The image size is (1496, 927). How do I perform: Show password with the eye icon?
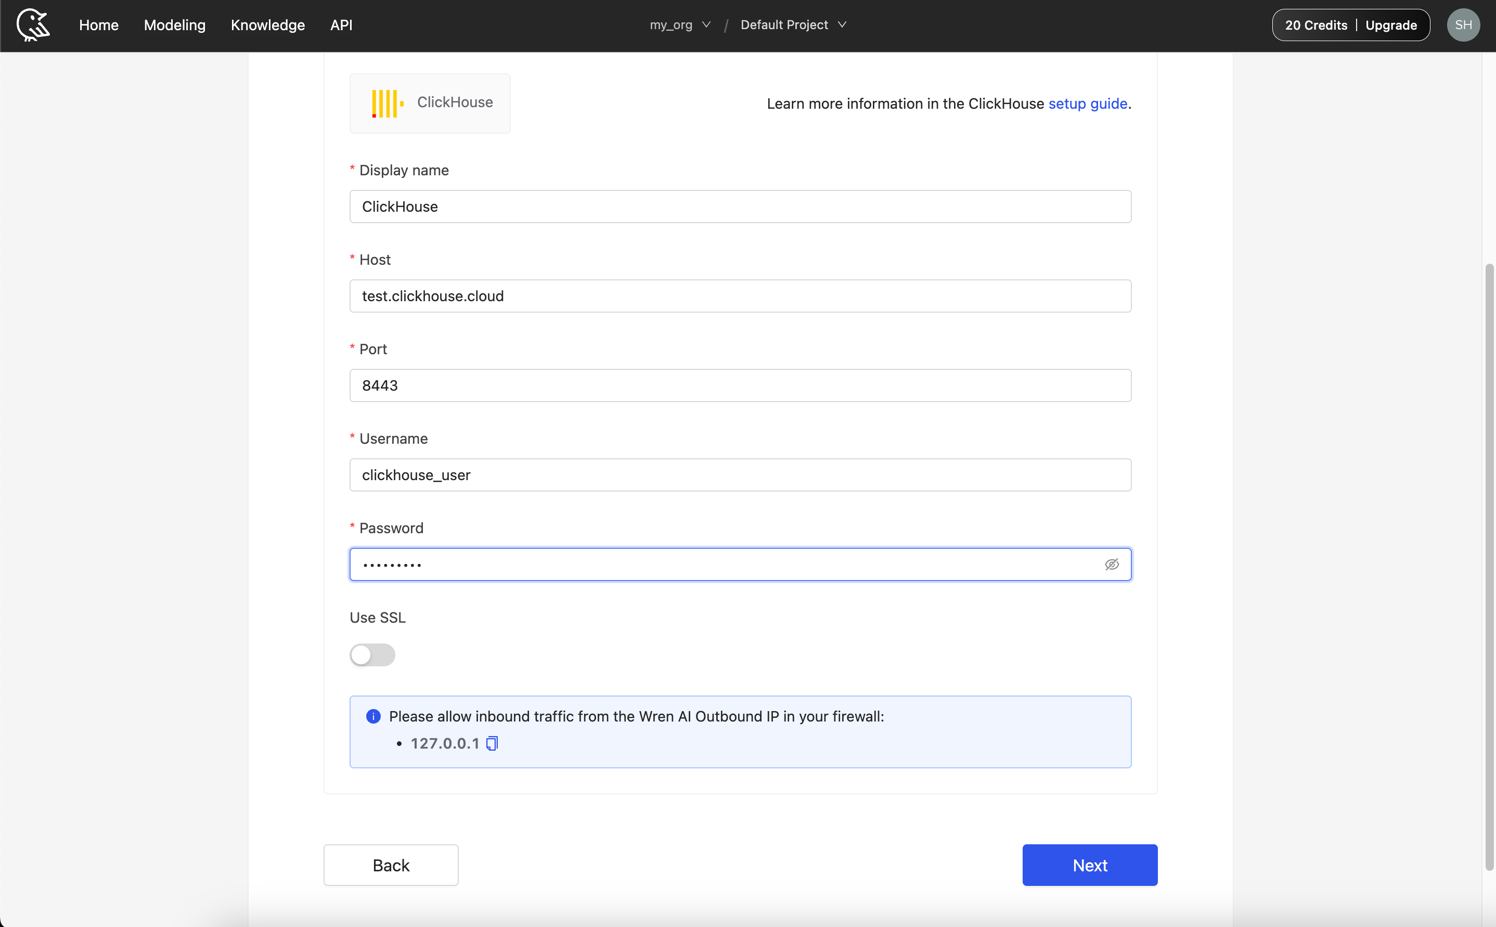[x=1112, y=564]
